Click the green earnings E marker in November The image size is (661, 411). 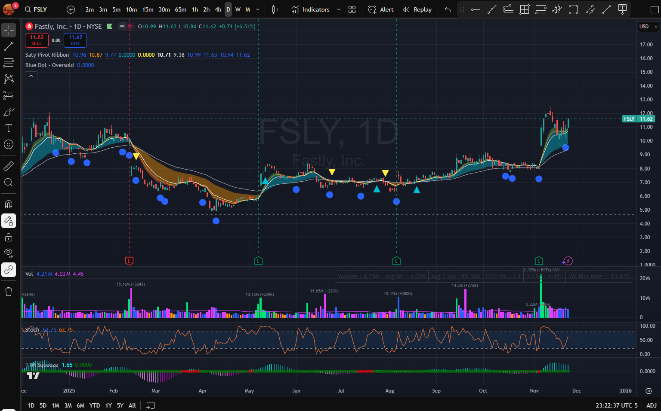coord(539,261)
